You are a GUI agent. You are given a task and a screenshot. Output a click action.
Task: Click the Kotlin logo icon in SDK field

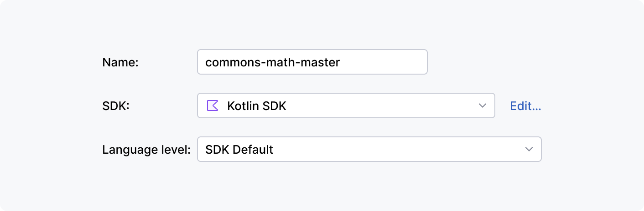[213, 105]
